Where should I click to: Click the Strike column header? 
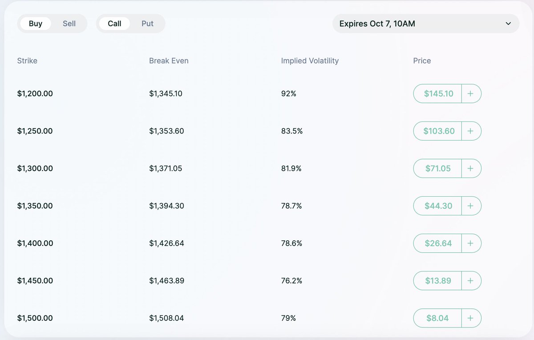(27, 61)
